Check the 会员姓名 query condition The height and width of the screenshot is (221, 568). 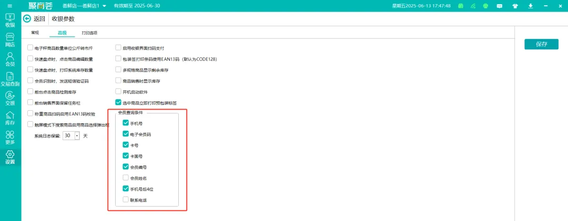(x=125, y=178)
